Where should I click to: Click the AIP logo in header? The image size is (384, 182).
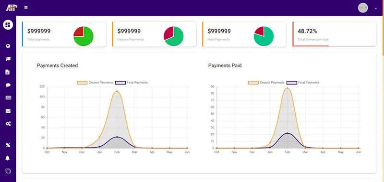coord(12,8)
